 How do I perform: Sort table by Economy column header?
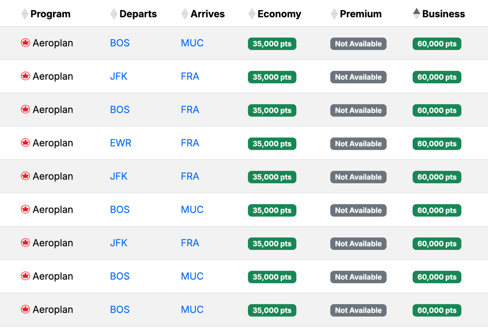pyautogui.click(x=279, y=14)
